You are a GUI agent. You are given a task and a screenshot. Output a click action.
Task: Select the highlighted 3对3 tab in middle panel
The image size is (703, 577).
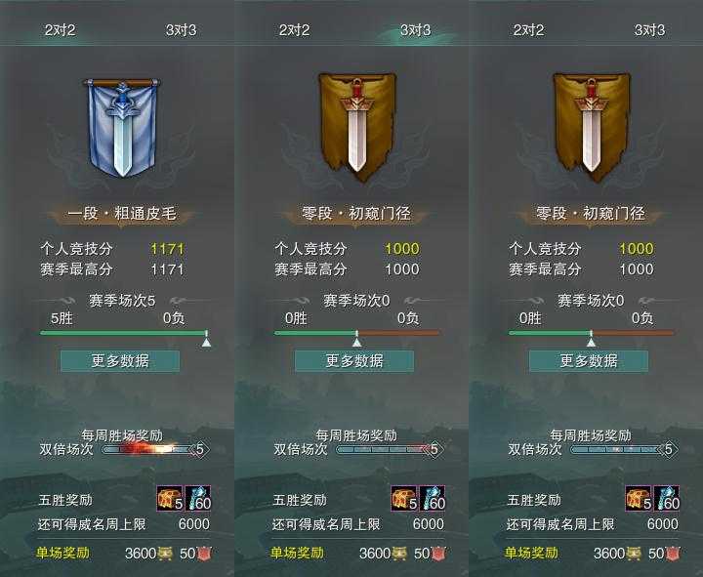(416, 30)
